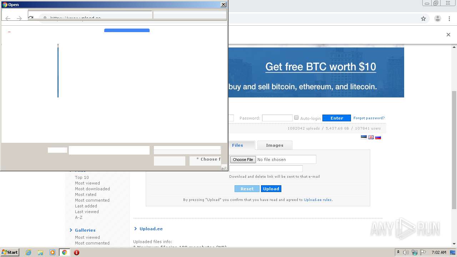Image resolution: width=457 pixels, height=257 pixels.
Task: Open the A-Z sidebar link
Action: [x=79, y=217]
